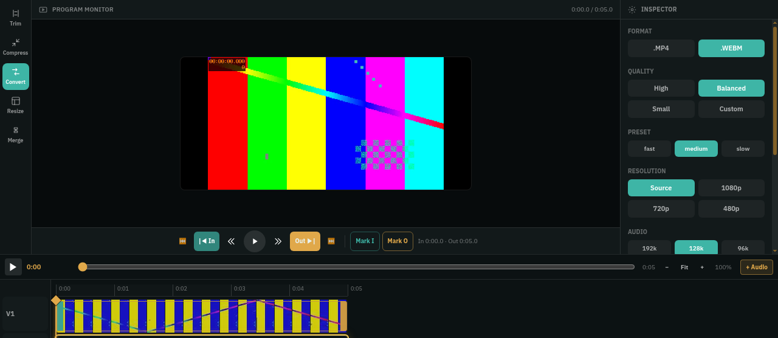Image resolution: width=778 pixels, height=338 pixels.
Task: Select the Convert tool
Action: click(15, 77)
